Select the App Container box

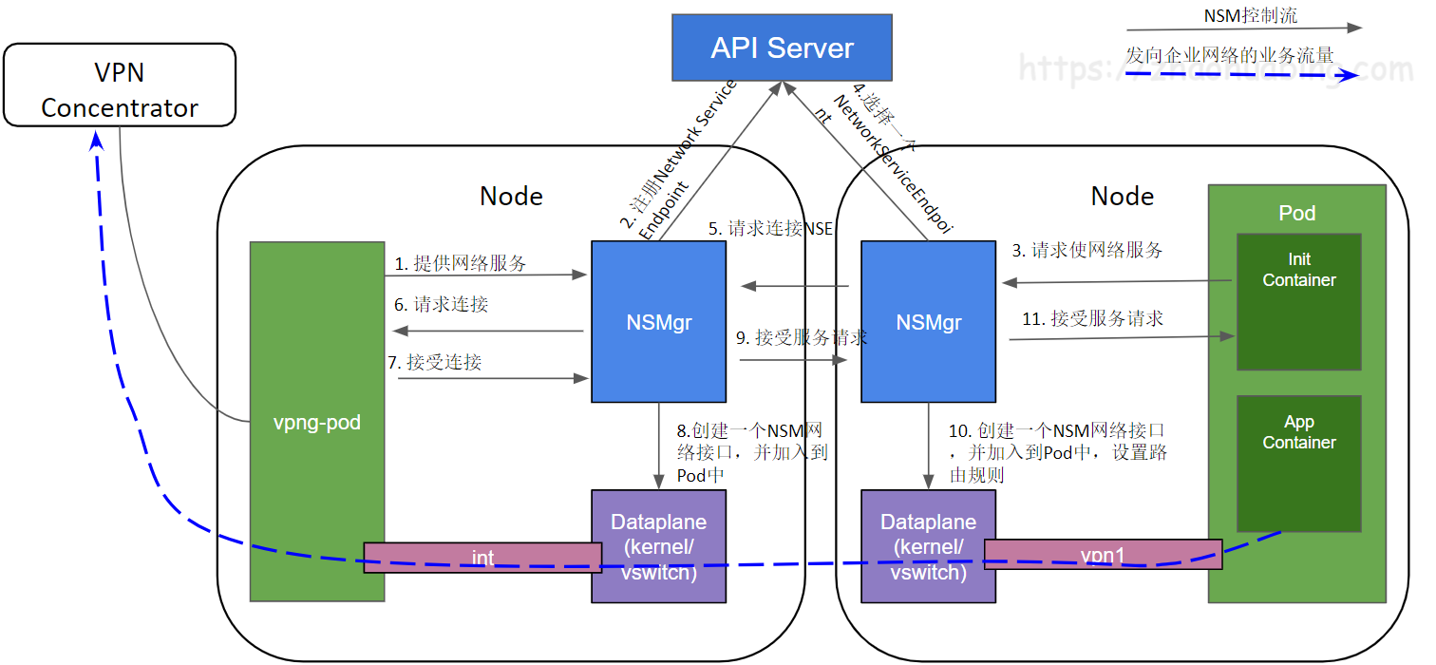1298,463
